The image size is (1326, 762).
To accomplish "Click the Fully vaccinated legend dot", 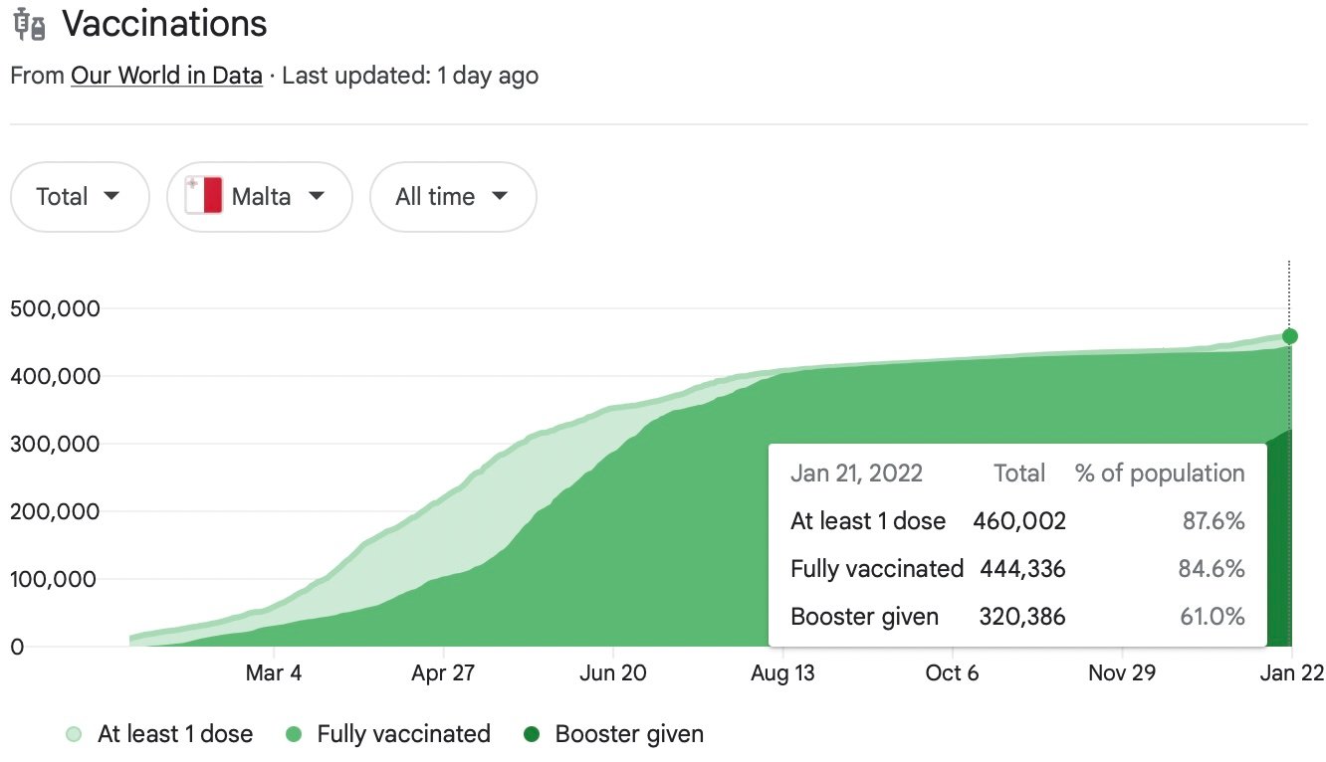I will point(293,735).
